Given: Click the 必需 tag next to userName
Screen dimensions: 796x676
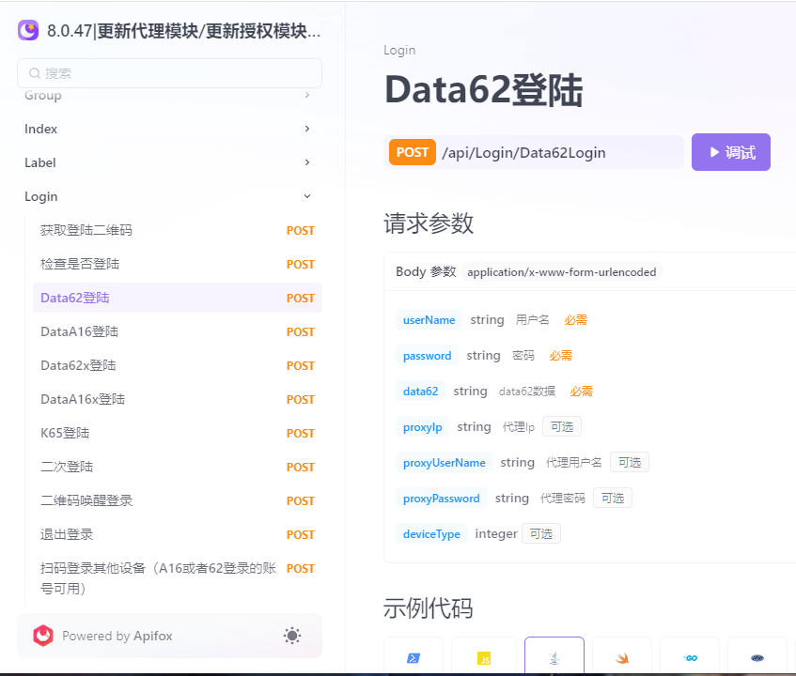Looking at the screenshot, I should [575, 319].
